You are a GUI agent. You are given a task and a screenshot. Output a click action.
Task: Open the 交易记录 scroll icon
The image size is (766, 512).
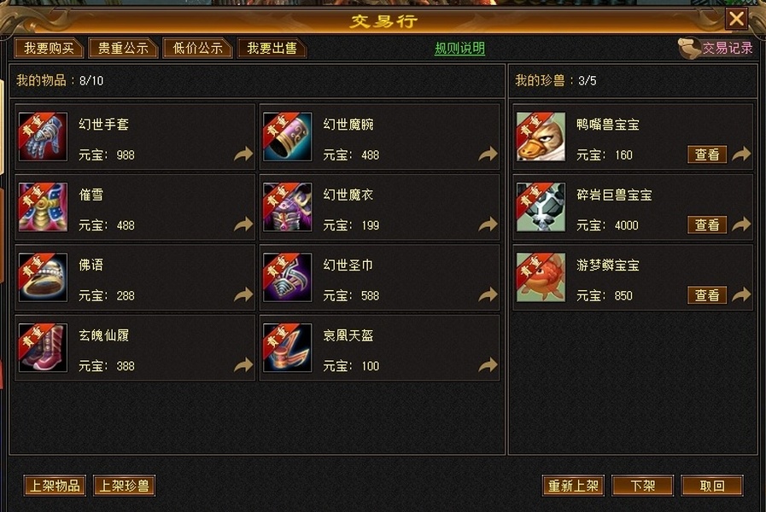click(689, 49)
